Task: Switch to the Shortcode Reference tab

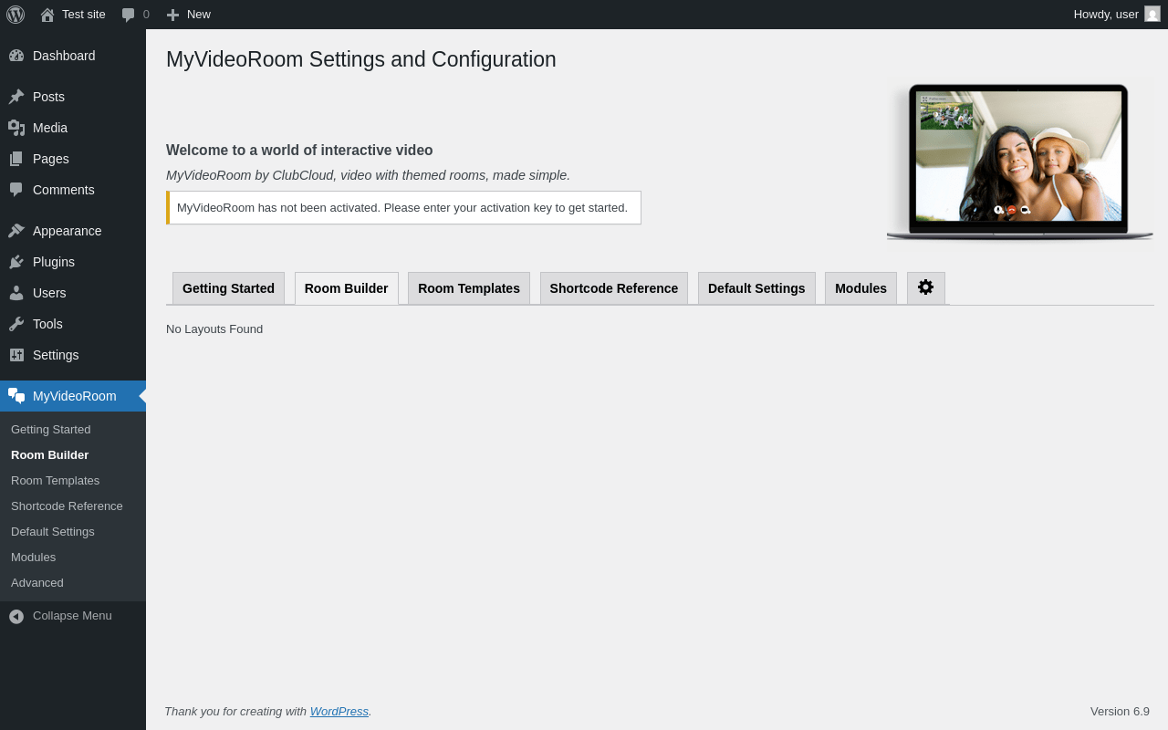Action: [613, 288]
